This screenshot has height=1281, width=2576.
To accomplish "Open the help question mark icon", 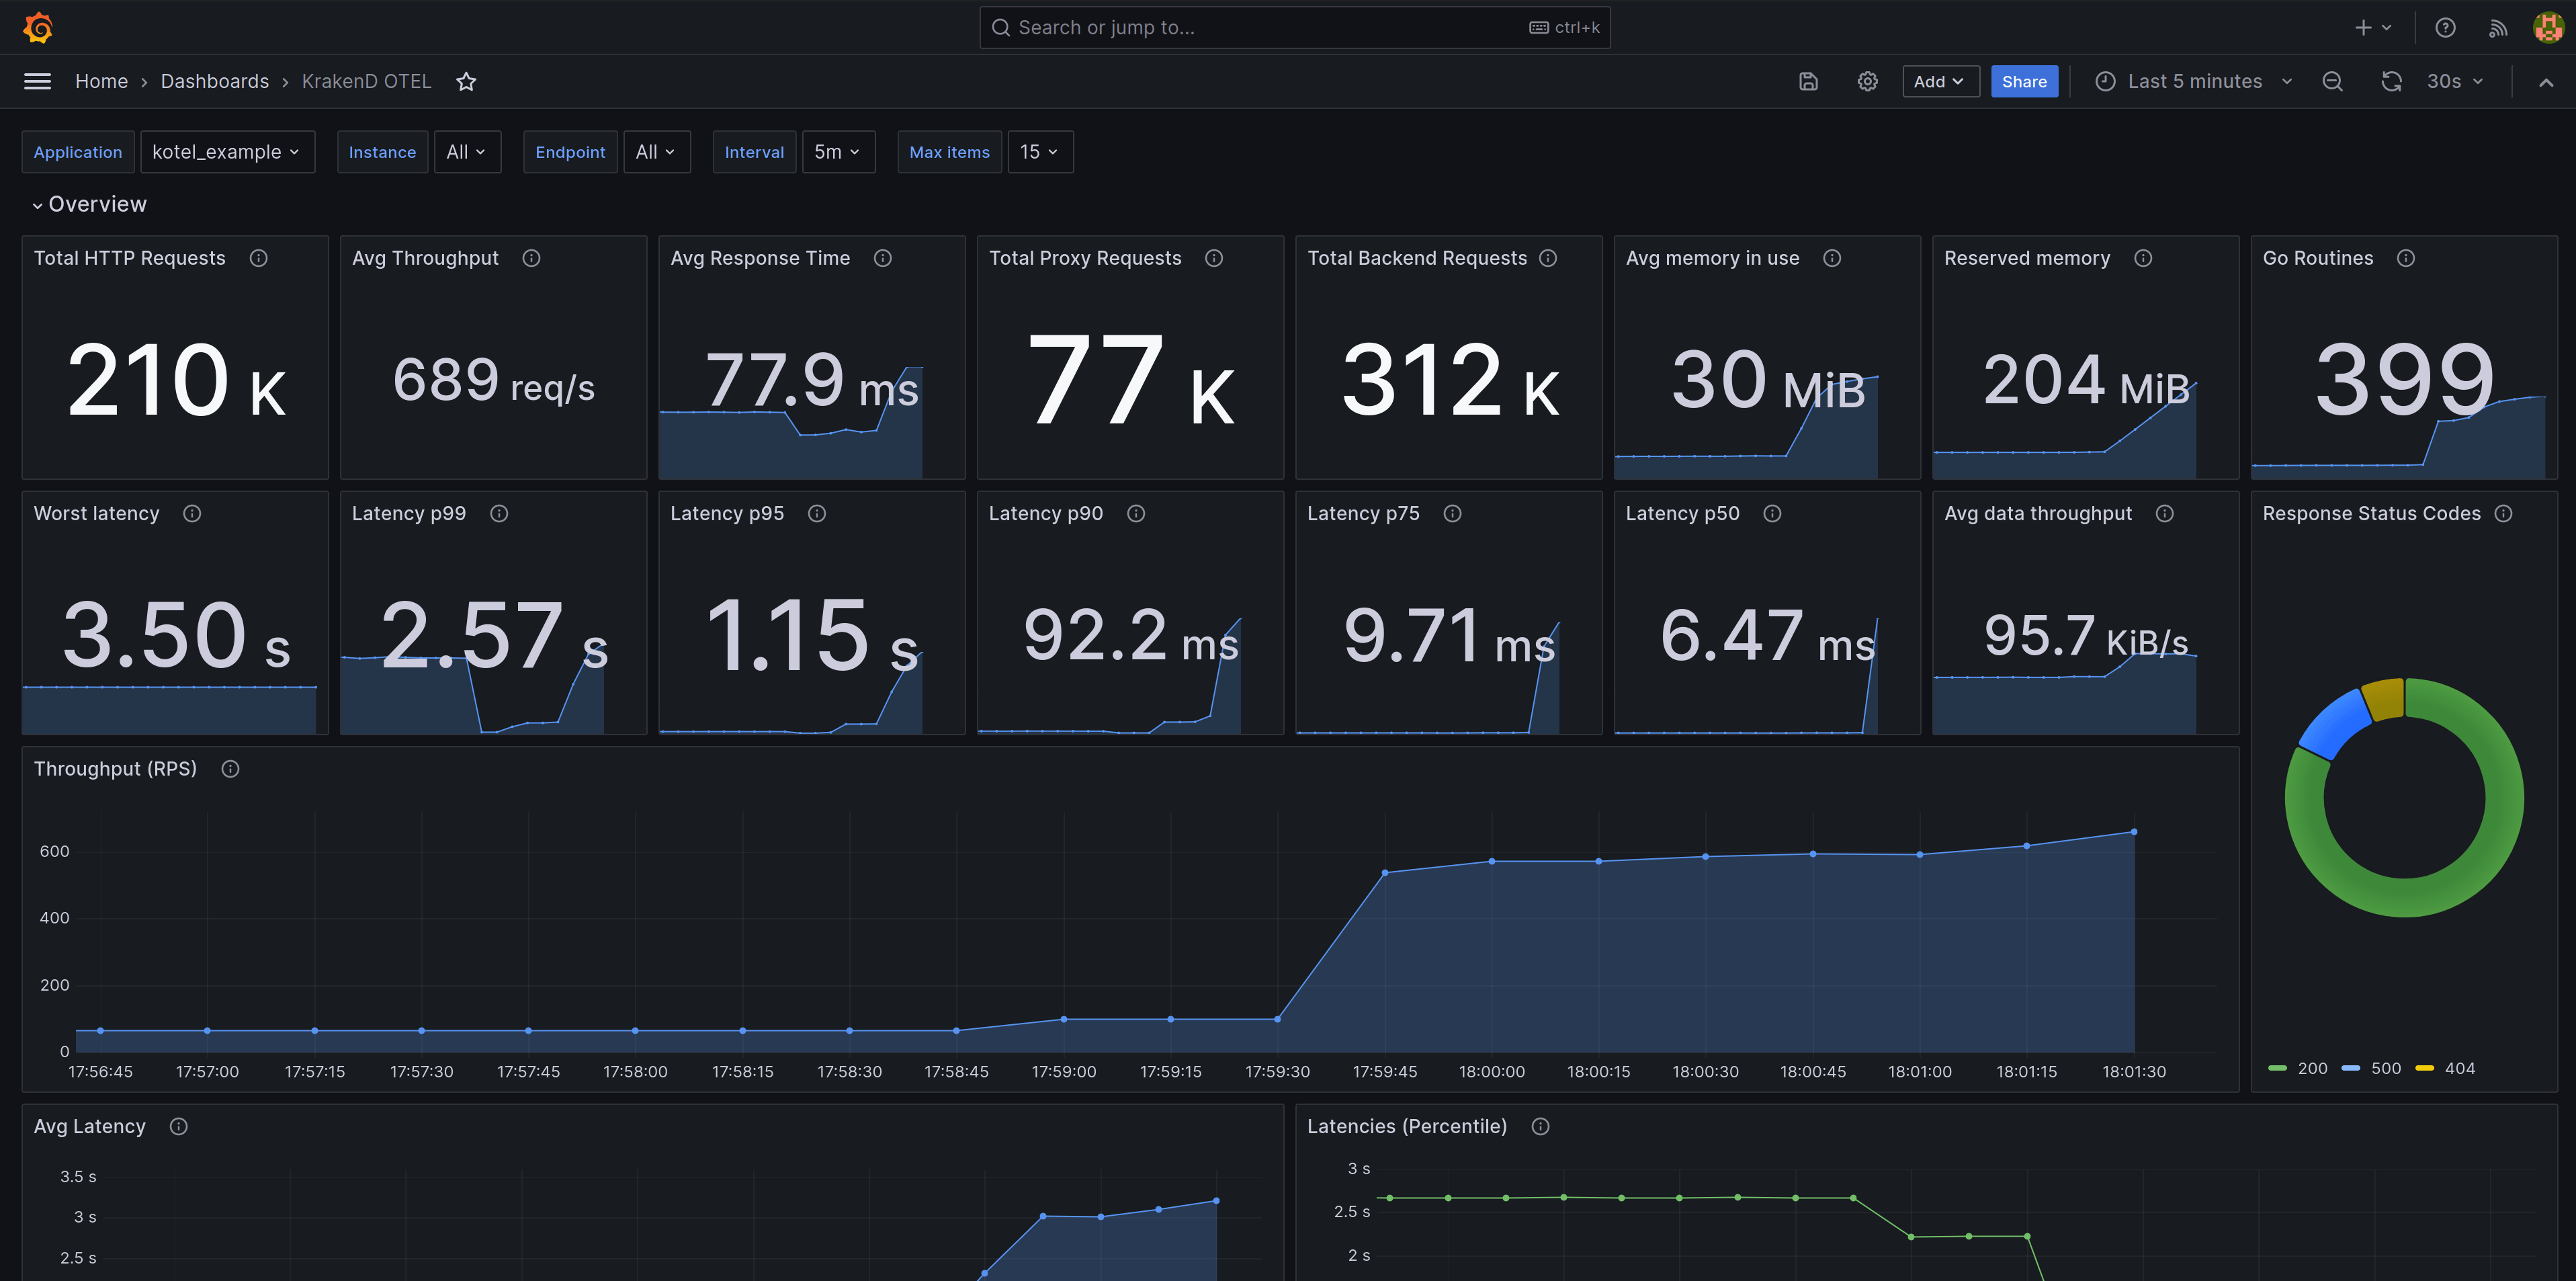I will (2445, 27).
